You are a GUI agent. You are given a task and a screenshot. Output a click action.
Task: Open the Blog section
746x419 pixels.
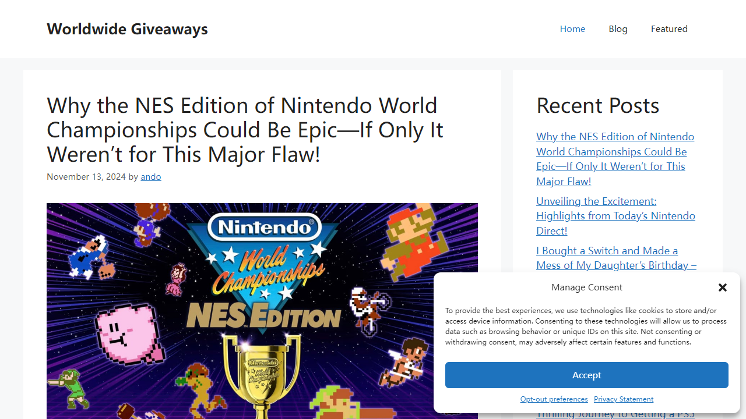tap(618, 29)
